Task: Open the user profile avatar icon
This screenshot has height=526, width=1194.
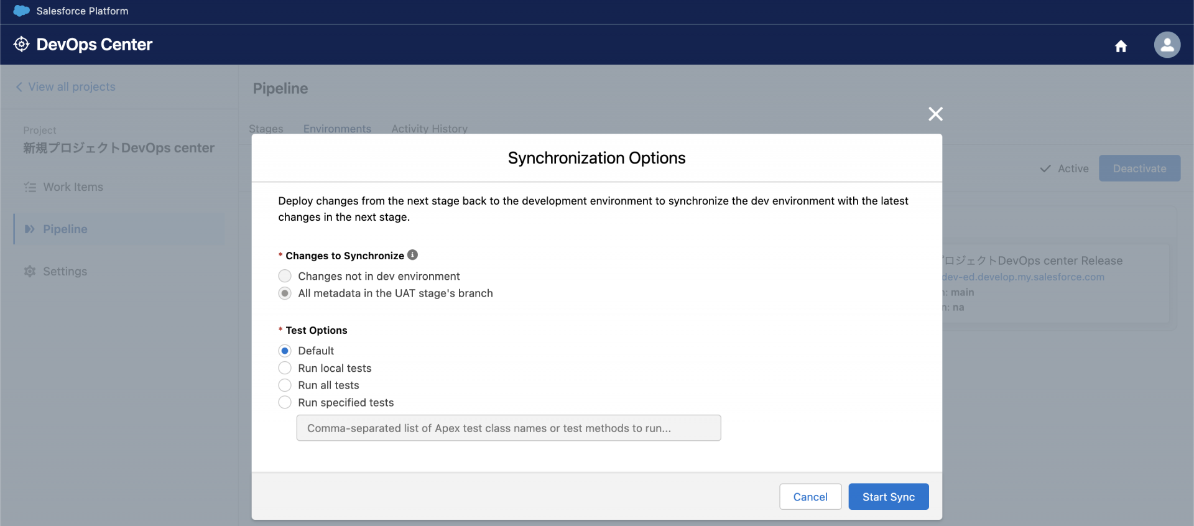Action: [1167, 45]
